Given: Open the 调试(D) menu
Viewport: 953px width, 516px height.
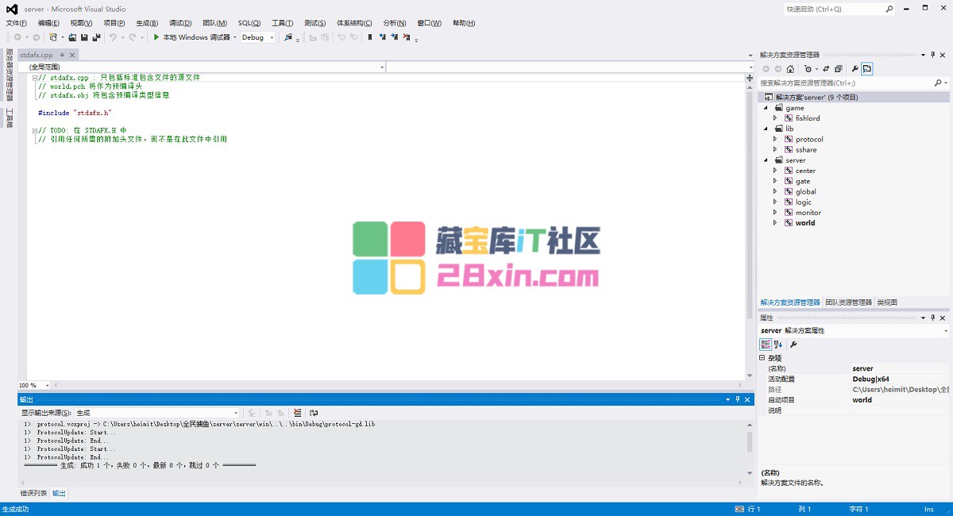Looking at the screenshot, I should tap(180, 23).
